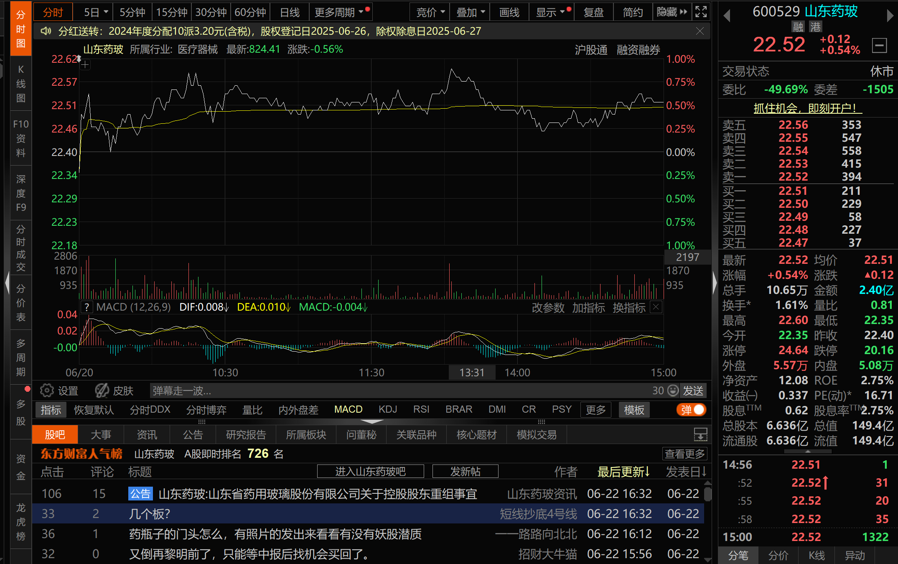Click the fullscreen expand icon in chart toolbar
898x564 pixels.
pyautogui.click(x=701, y=12)
